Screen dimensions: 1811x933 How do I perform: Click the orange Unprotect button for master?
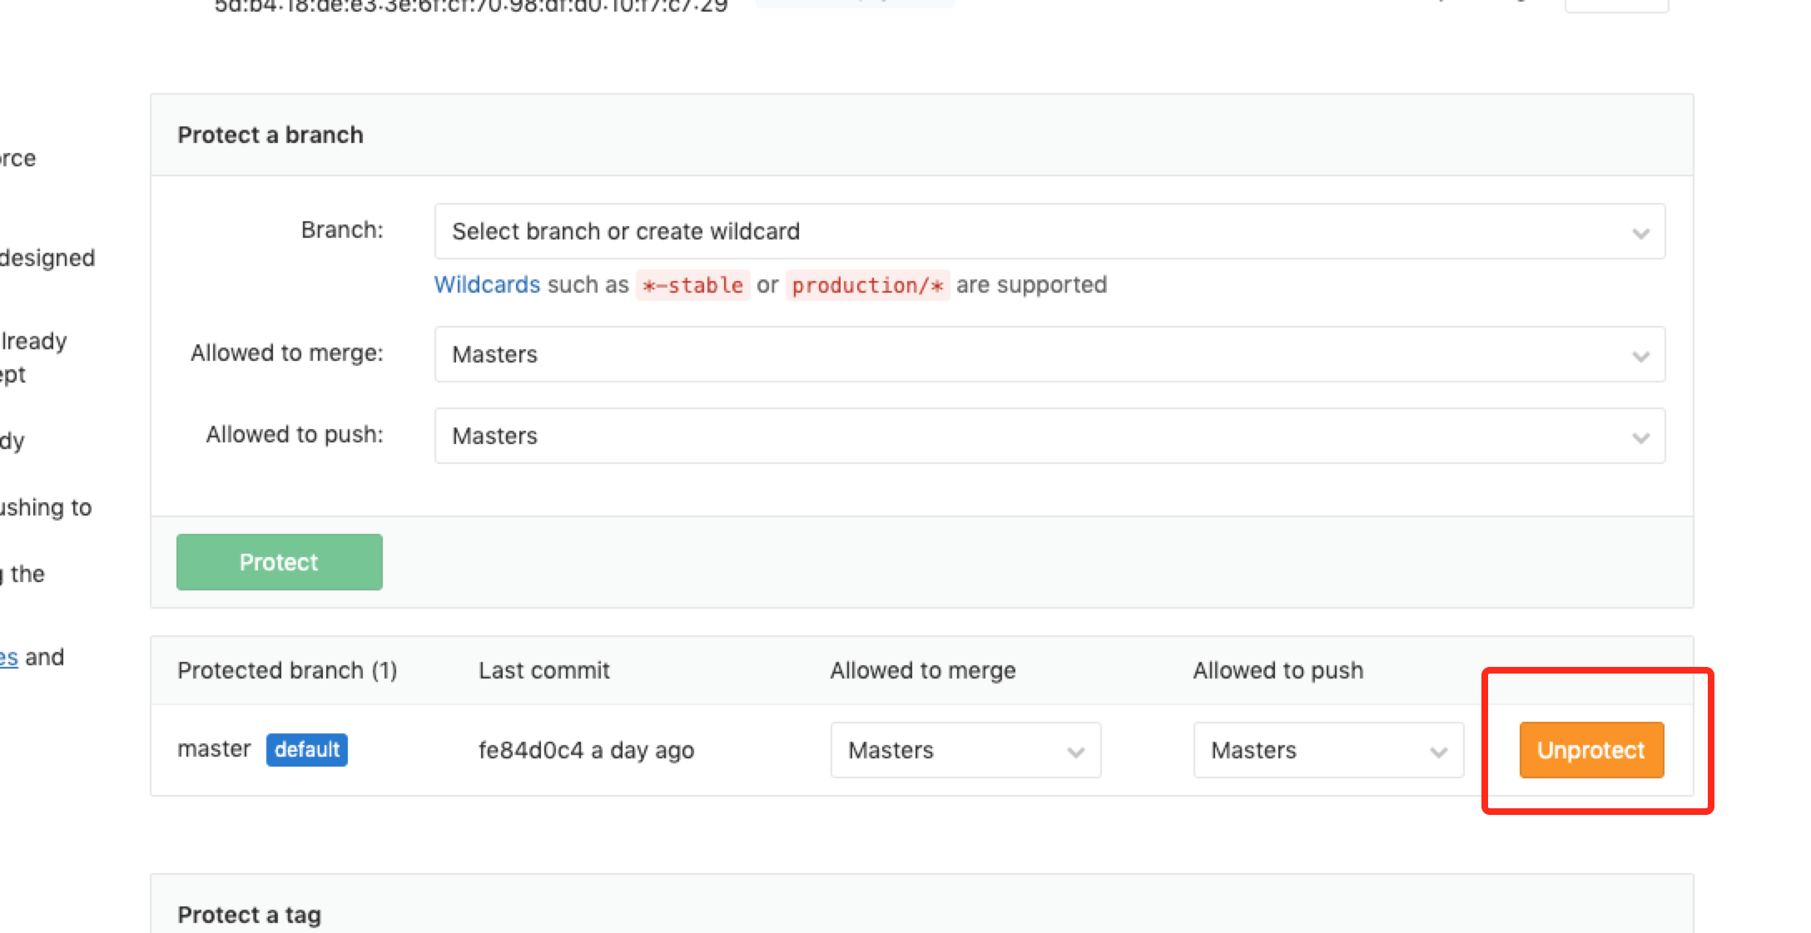click(1590, 749)
